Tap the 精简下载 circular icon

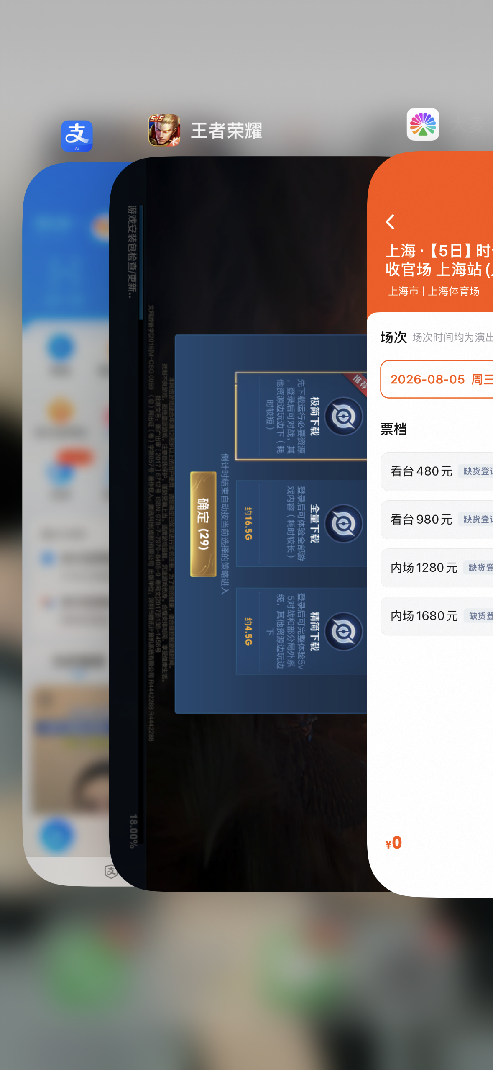click(x=344, y=631)
